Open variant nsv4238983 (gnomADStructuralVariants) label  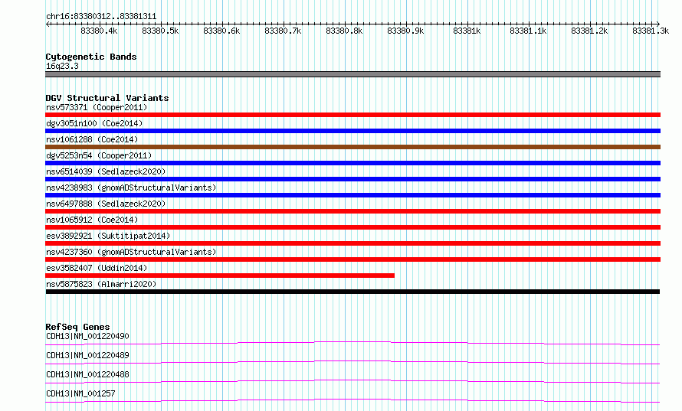(x=131, y=188)
